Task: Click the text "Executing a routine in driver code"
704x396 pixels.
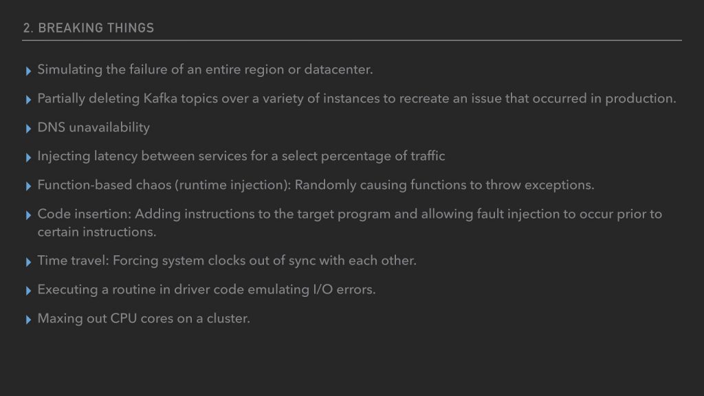Action: [206, 289]
